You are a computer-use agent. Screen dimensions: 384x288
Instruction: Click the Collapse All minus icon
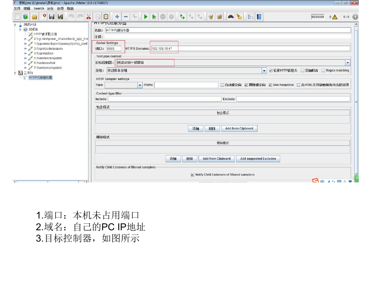(x=126, y=17)
